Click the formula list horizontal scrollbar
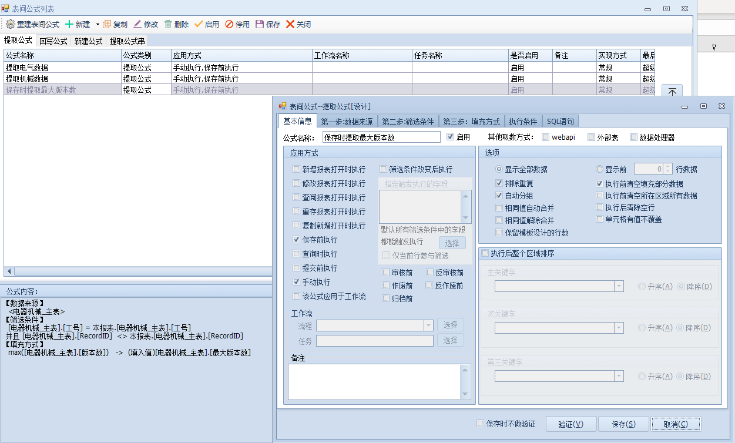735x443 pixels. (x=135, y=271)
